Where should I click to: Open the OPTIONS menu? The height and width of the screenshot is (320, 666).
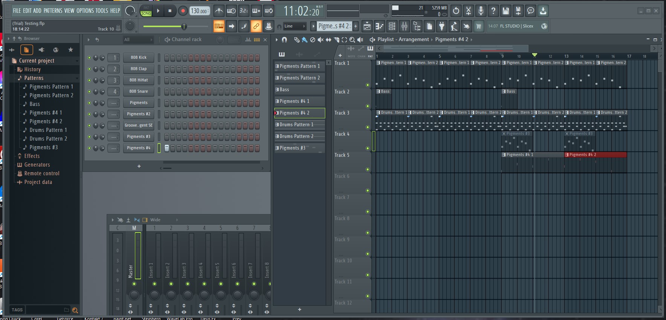(85, 11)
